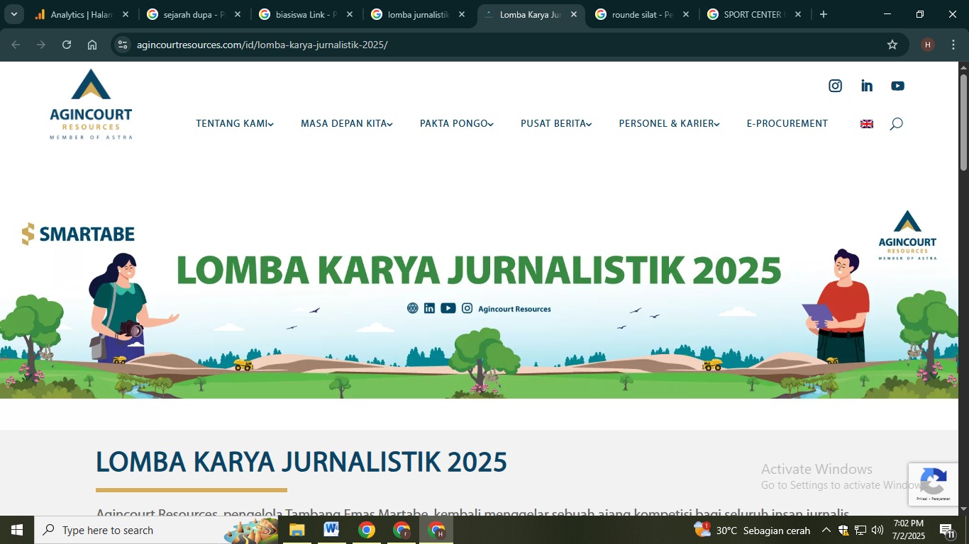The width and height of the screenshot is (969, 544).
Task: Click the Instagram icon in the banner
Action: tap(467, 308)
